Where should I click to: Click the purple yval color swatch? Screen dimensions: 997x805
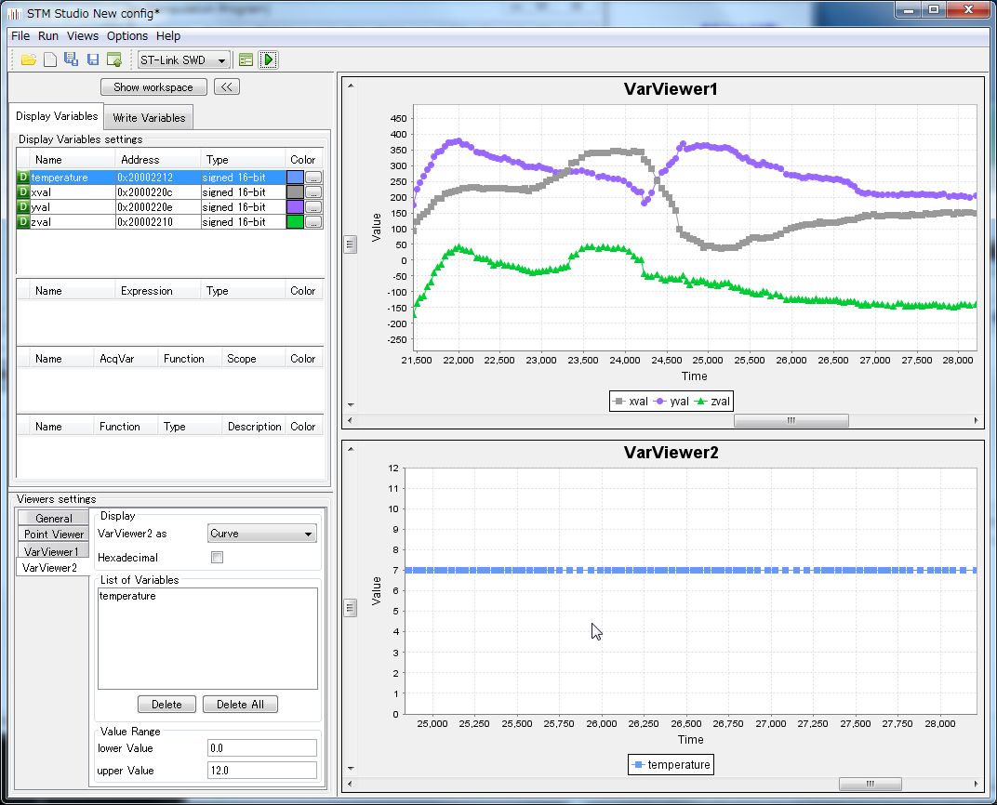tap(295, 207)
